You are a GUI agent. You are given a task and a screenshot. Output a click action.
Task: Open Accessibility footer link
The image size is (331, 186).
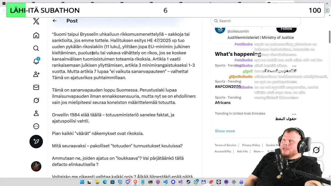point(223,151)
